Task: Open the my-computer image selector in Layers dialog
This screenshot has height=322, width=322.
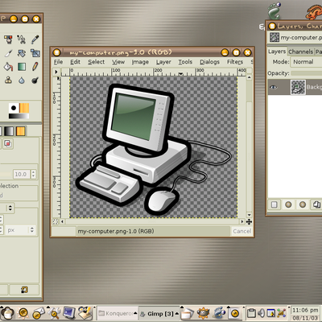Action: tap(295, 37)
